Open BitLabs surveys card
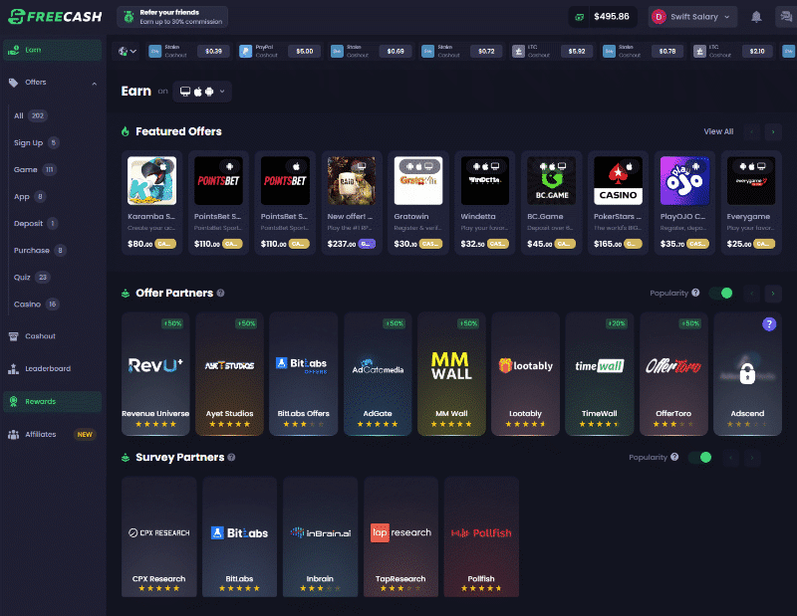The height and width of the screenshot is (616, 797). (x=239, y=536)
